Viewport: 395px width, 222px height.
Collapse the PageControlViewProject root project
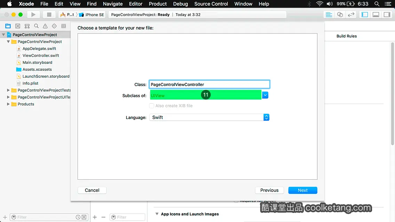(x=3, y=35)
